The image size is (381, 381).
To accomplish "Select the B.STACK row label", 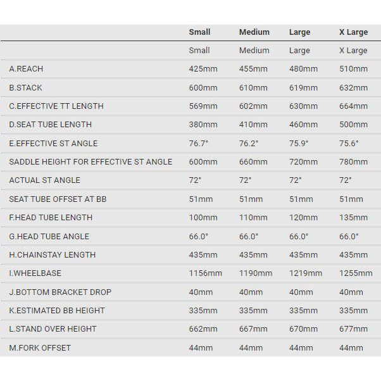I will [26, 87].
